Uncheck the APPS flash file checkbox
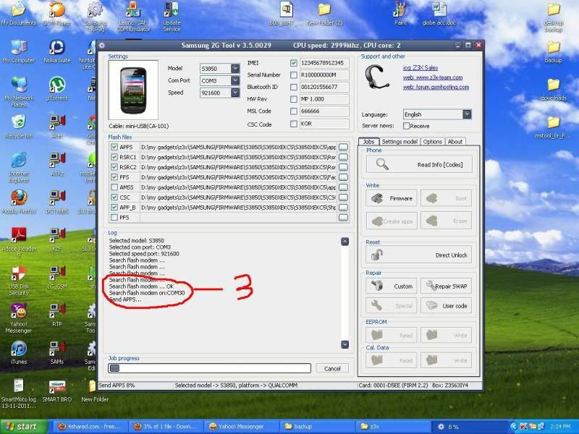579x434 pixels. (x=114, y=147)
